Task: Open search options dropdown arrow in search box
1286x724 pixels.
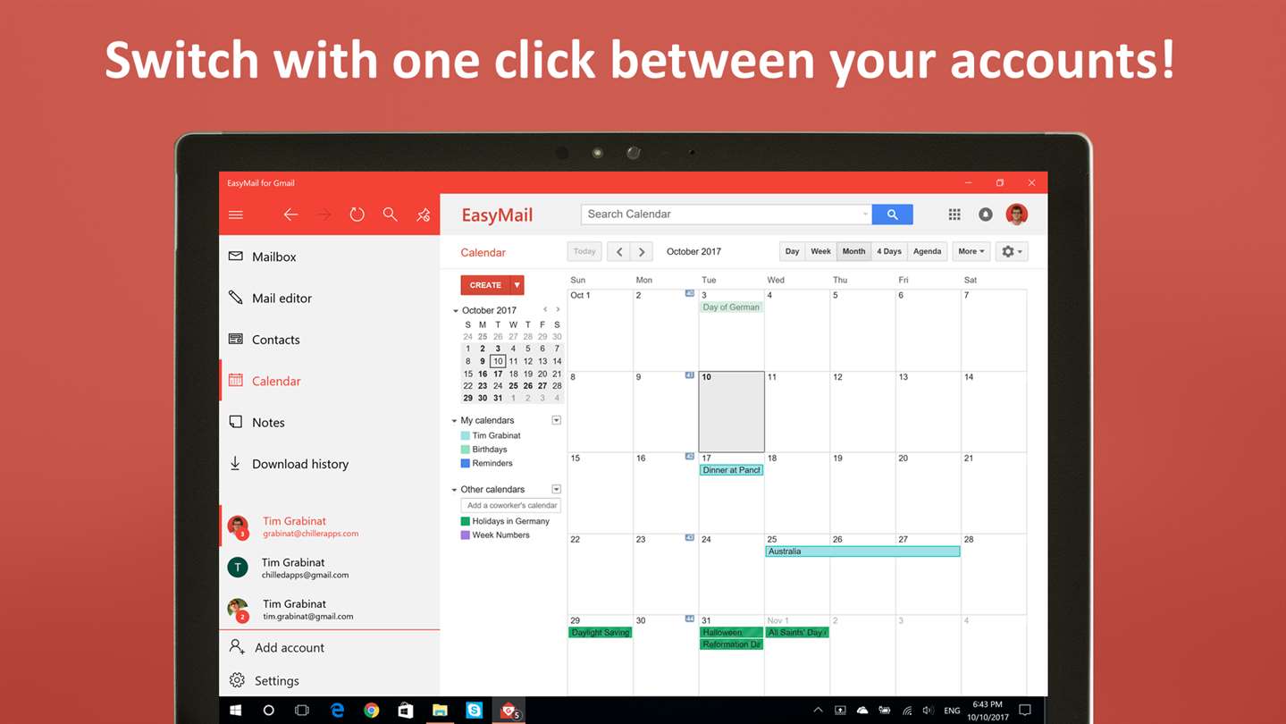Action: click(865, 215)
